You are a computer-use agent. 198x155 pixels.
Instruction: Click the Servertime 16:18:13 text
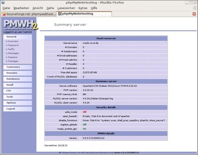coord(56,145)
